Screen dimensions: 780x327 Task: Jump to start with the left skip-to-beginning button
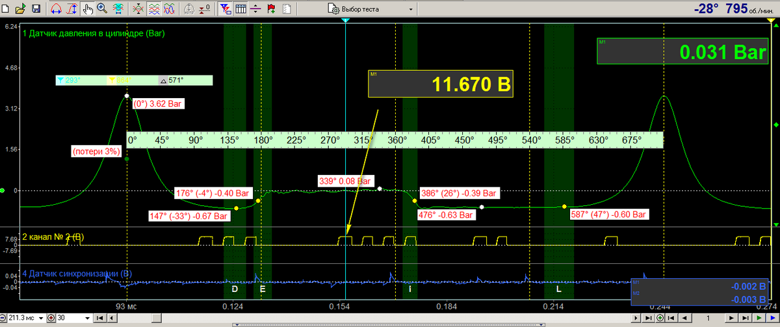coord(99,318)
